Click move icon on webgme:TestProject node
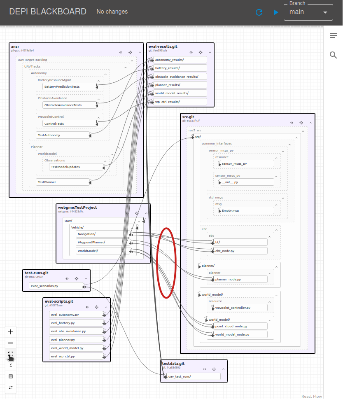The width and height of the screenshot is (343, 399). click(x=137, y=213)
